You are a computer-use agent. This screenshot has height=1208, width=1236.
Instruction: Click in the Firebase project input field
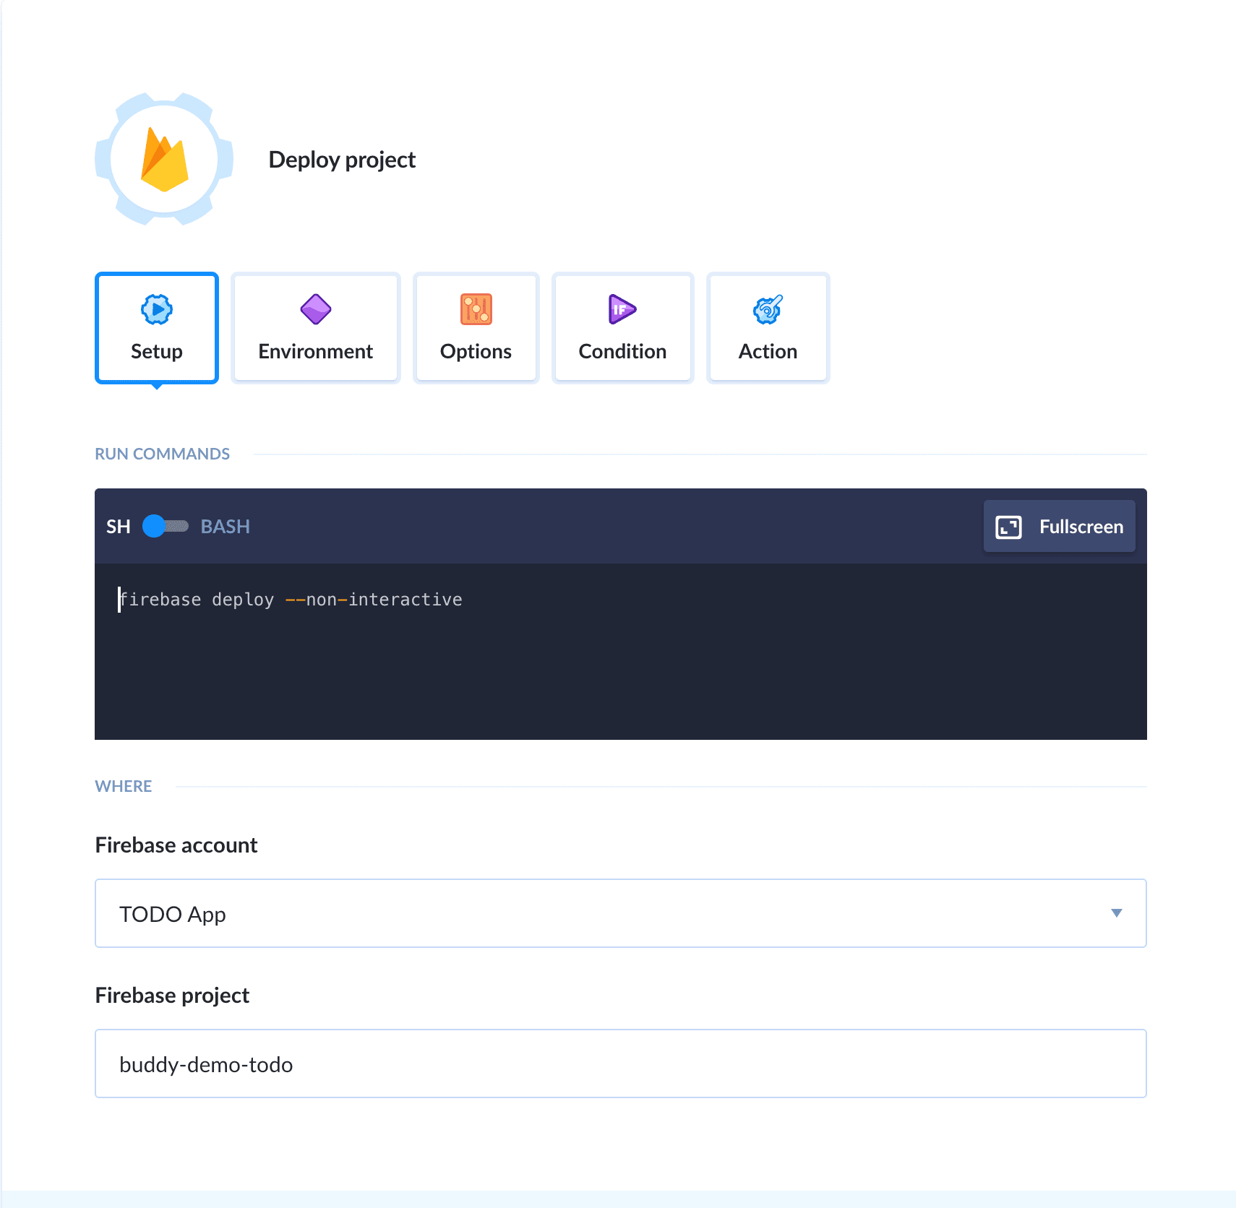click(620, 1064)
